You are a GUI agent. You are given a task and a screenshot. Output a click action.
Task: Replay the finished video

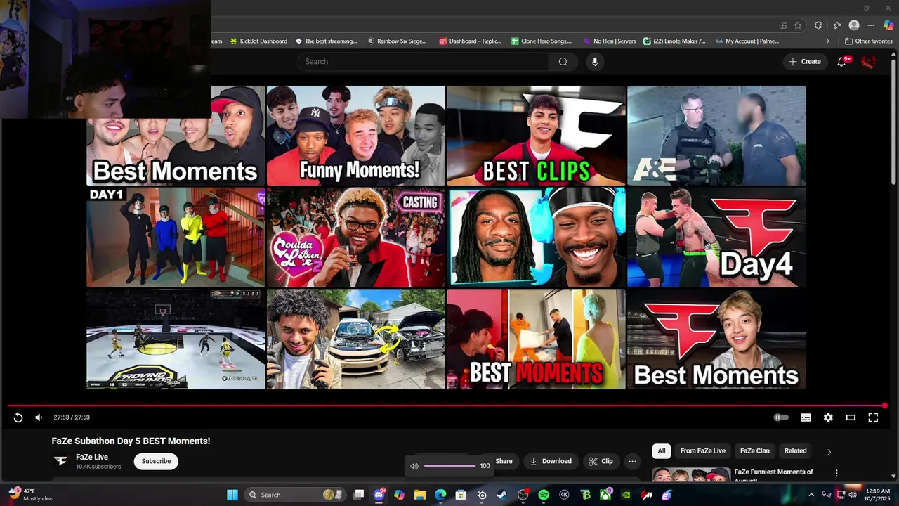[18, 417]
